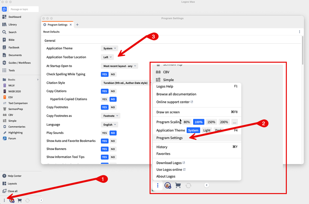This screenshot has width=309, height=204.
Task: Open Application Toolbar Location dropdown
Action: (108, 57)
